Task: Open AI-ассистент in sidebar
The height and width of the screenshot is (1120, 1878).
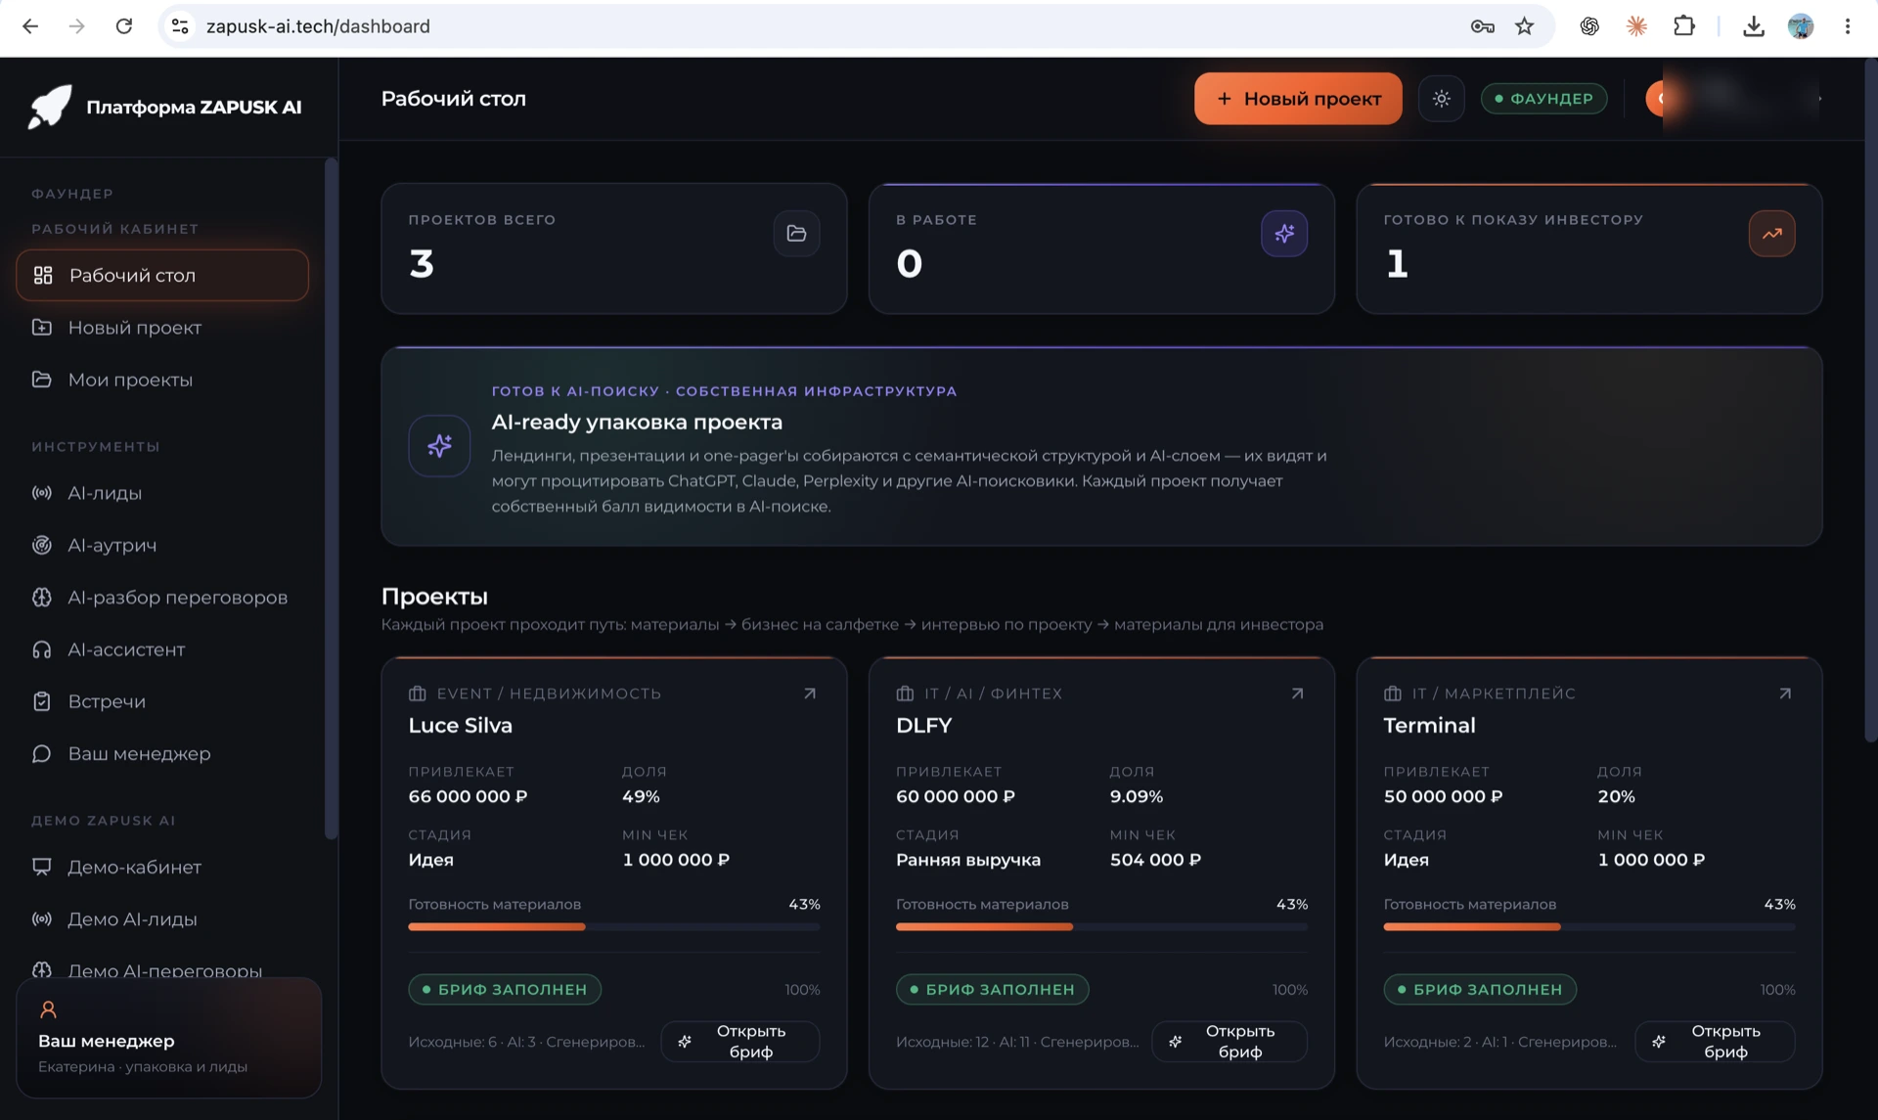Action: pyautogui.click(x=162, y=650)
